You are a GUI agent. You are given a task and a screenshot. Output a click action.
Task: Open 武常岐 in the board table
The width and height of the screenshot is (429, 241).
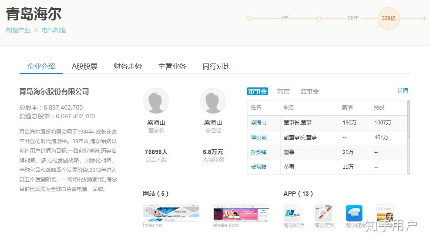pyautogui.click(x=258, y=167)
